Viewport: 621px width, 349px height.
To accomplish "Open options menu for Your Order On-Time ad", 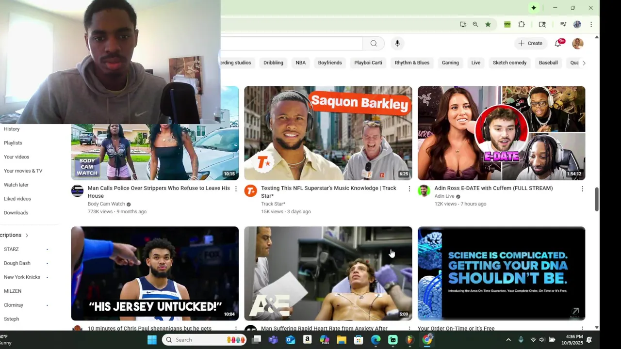I will point(582,328).
